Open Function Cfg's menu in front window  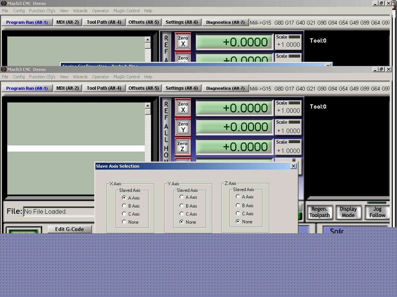click(42, 77)
